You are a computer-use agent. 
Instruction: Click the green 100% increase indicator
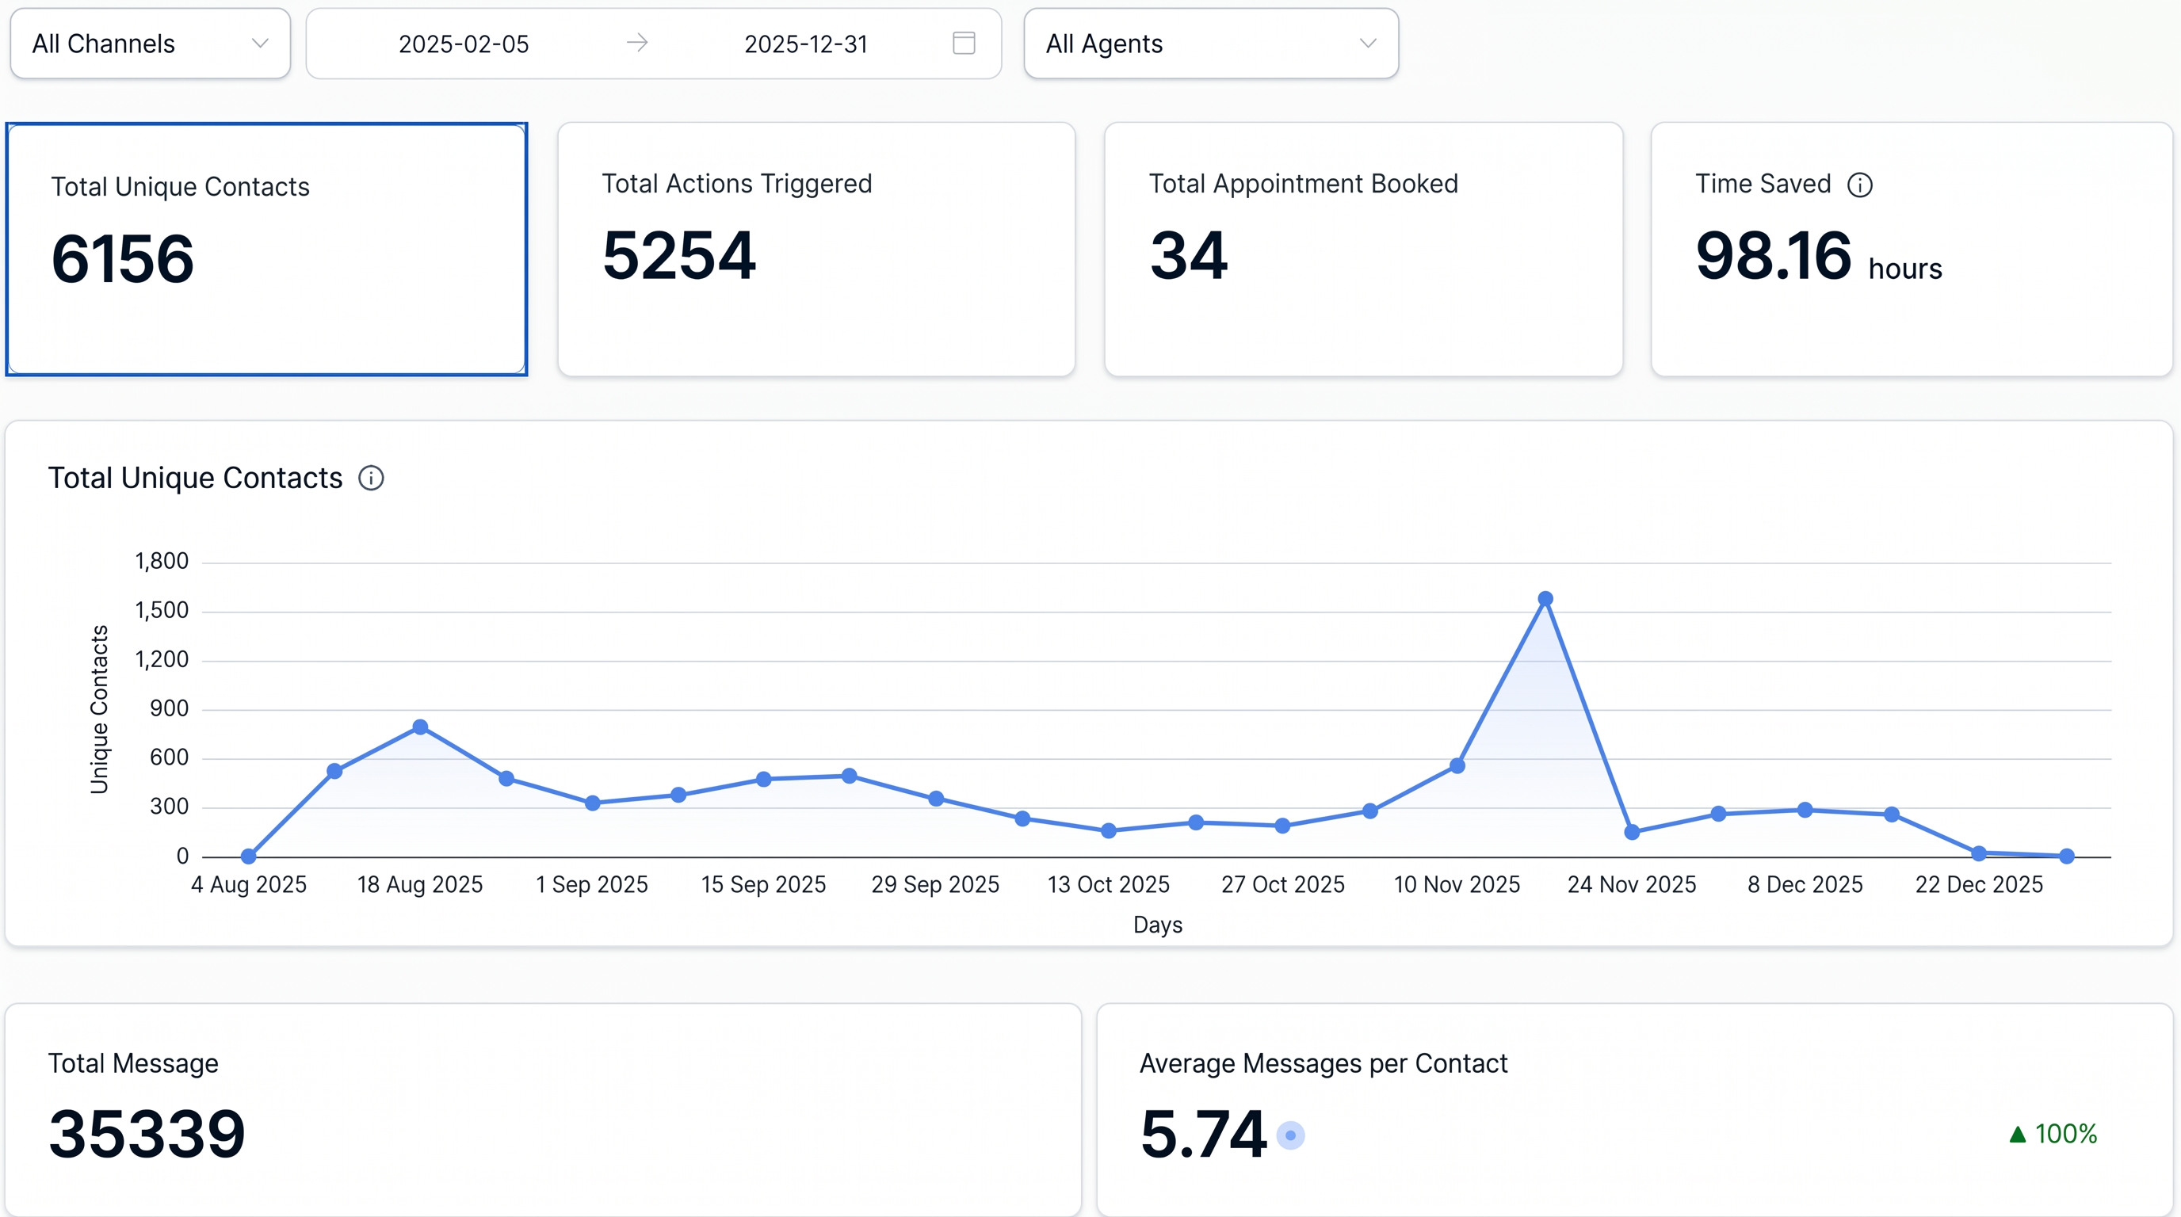2053,1133
